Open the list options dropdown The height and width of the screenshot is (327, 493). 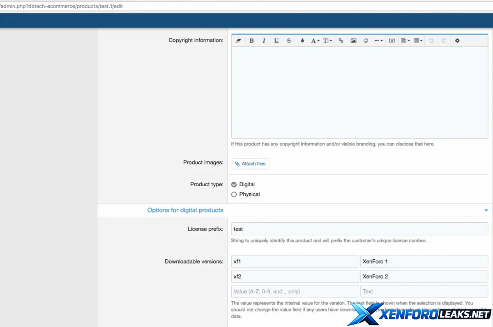tap(418, 41)
